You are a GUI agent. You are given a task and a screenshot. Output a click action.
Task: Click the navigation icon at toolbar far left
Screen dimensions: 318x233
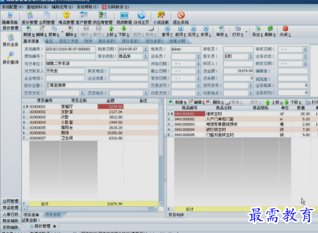[10, 18]
